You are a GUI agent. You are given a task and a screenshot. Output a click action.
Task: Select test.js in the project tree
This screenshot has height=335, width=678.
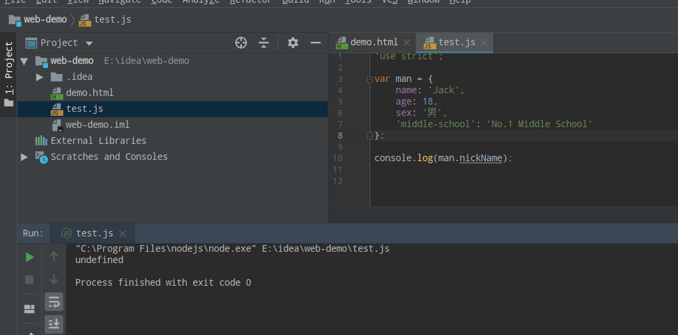85,109
